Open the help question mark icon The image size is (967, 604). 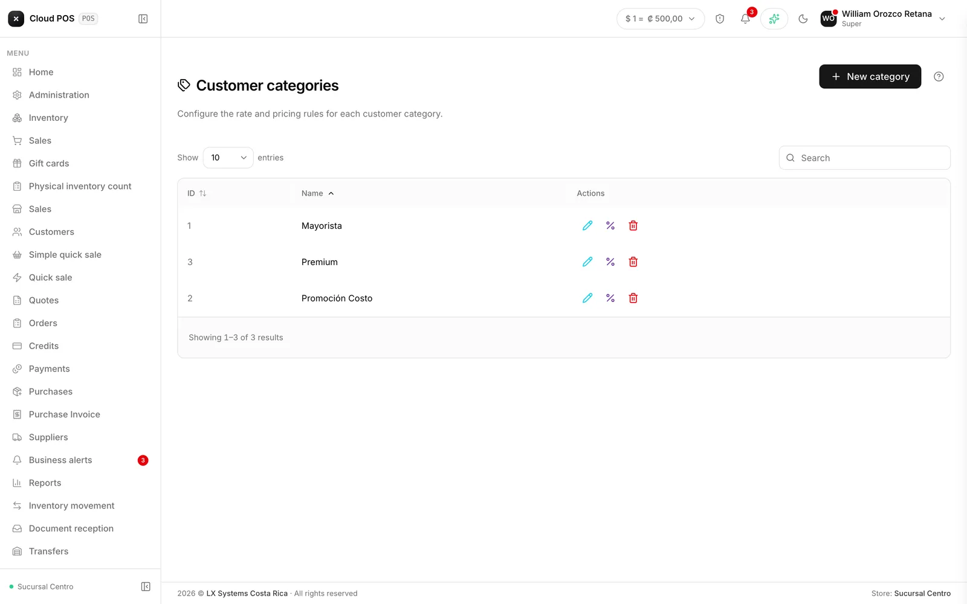[939, 77]
